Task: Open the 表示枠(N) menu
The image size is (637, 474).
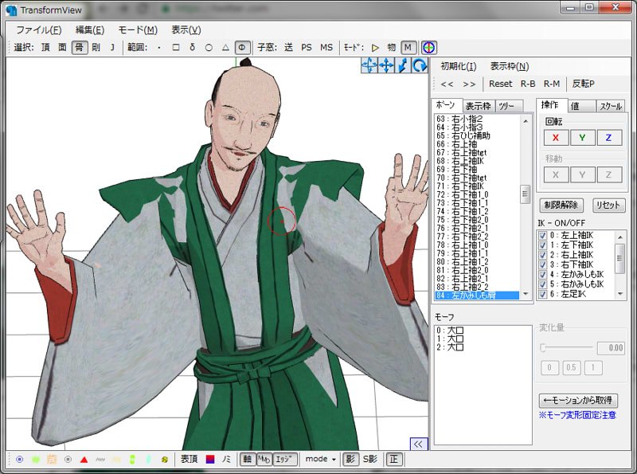Action: [x=510, y=66]
